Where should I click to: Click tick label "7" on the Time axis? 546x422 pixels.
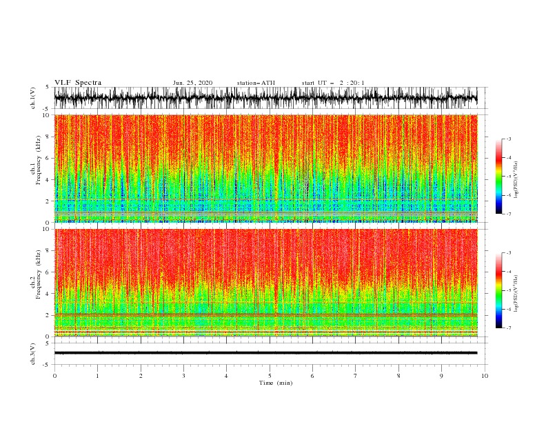click(x=356, y=376)
